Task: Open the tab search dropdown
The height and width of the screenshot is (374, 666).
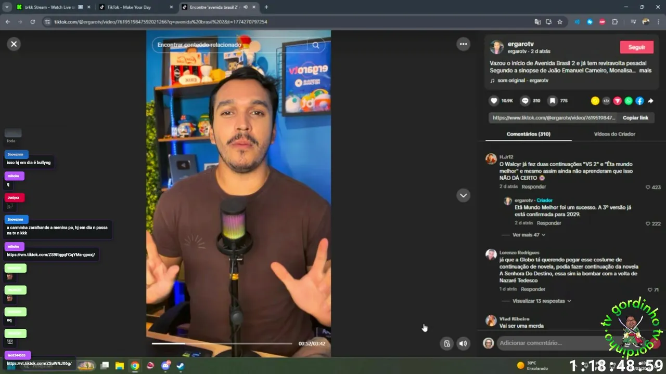Action: [x=7, y=7]
